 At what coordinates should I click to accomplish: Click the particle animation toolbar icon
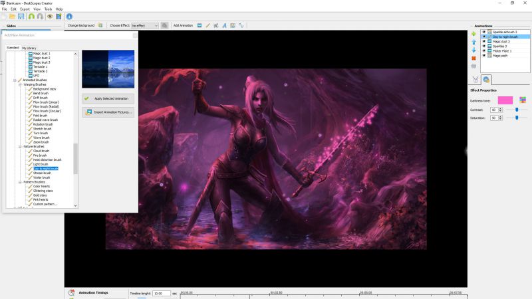point(215,25)
